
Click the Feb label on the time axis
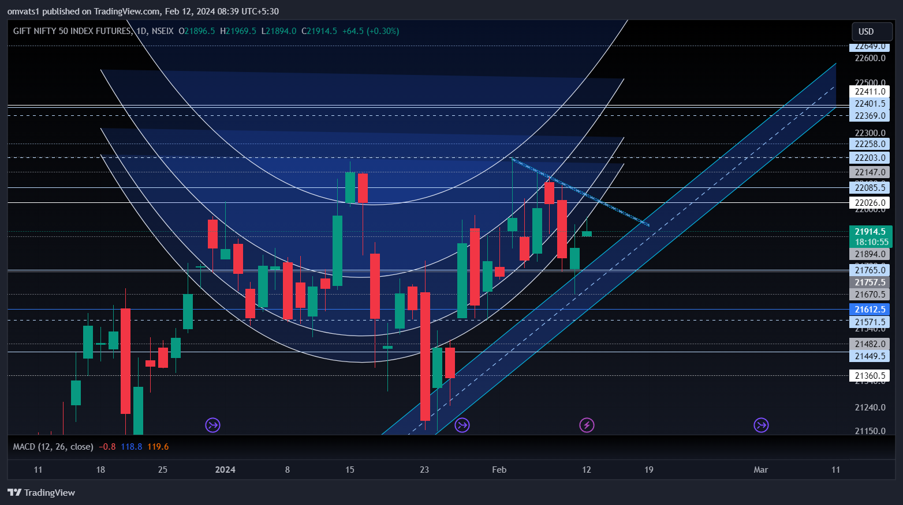[x=499, y=470]
